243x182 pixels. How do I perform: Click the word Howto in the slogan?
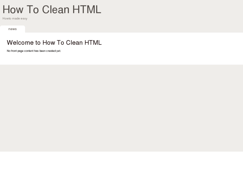tap(7, 18)
